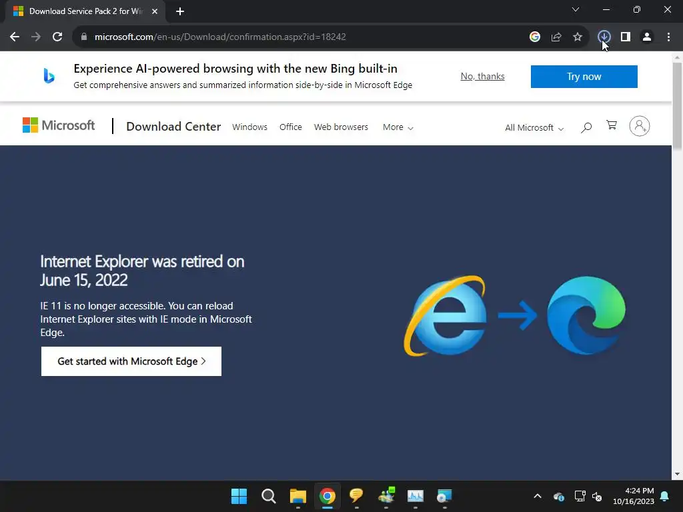Click the browser forward arrow

pos(36,37)
